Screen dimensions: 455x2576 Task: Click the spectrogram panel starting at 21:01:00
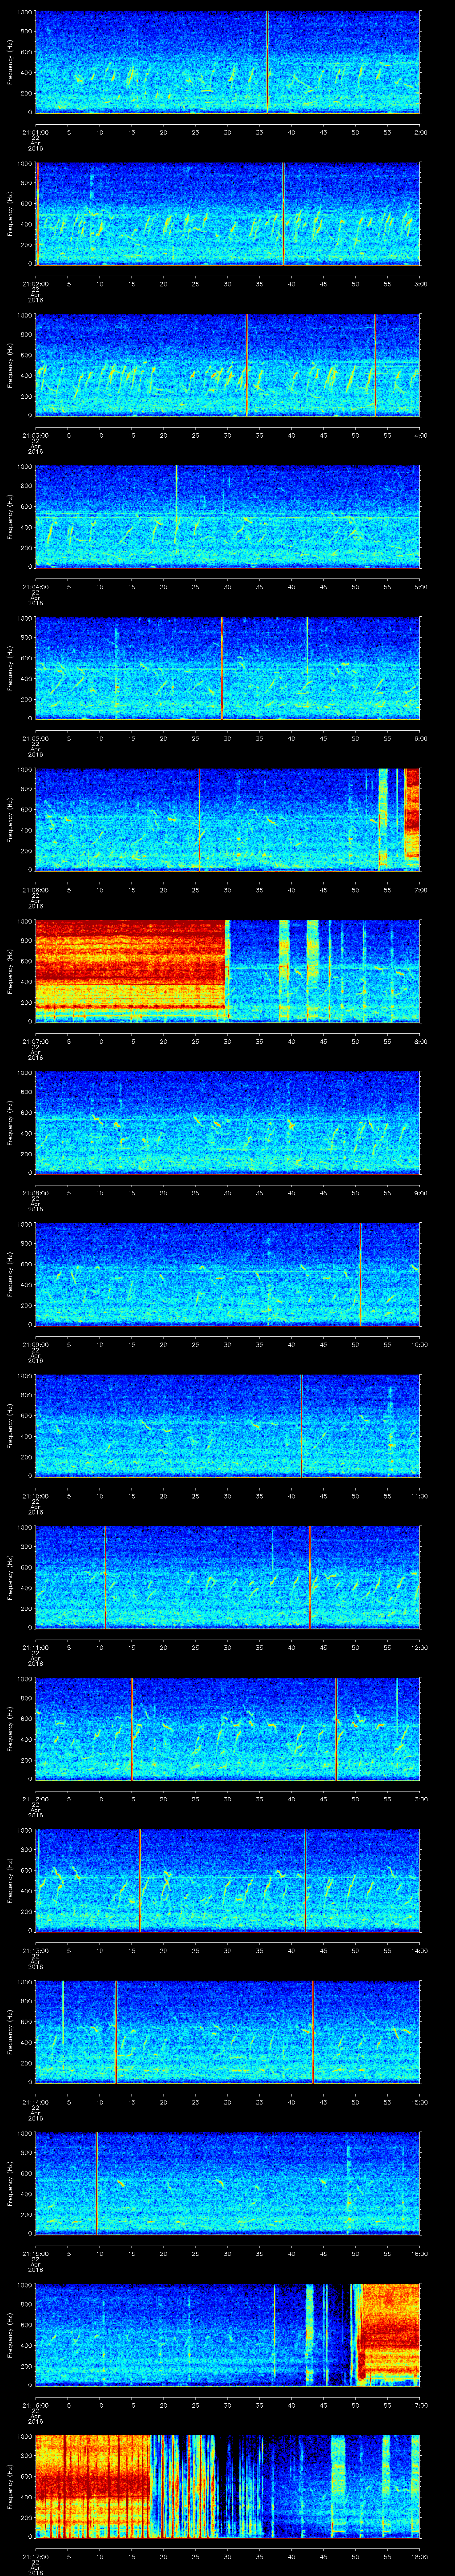pos(227,62)
